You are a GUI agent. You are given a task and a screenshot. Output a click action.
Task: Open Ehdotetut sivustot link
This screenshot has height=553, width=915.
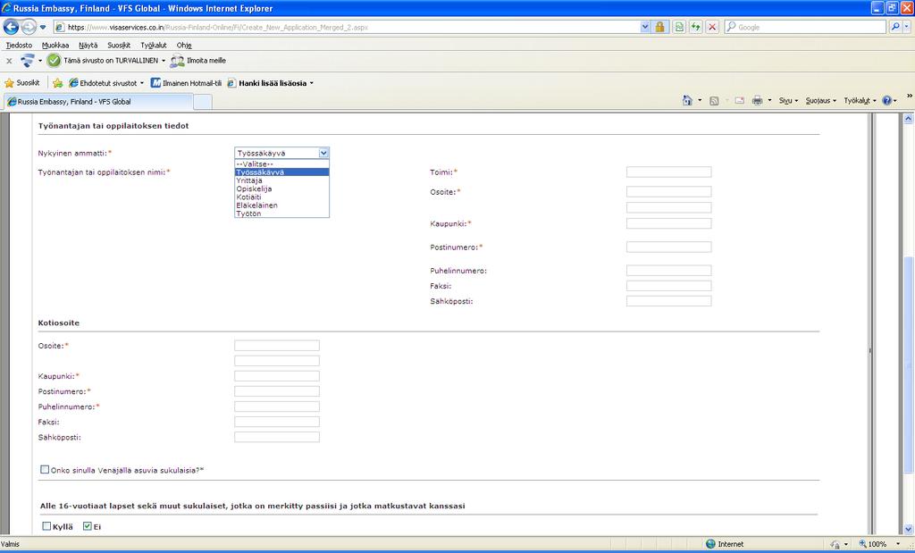(x=106, y=83)
